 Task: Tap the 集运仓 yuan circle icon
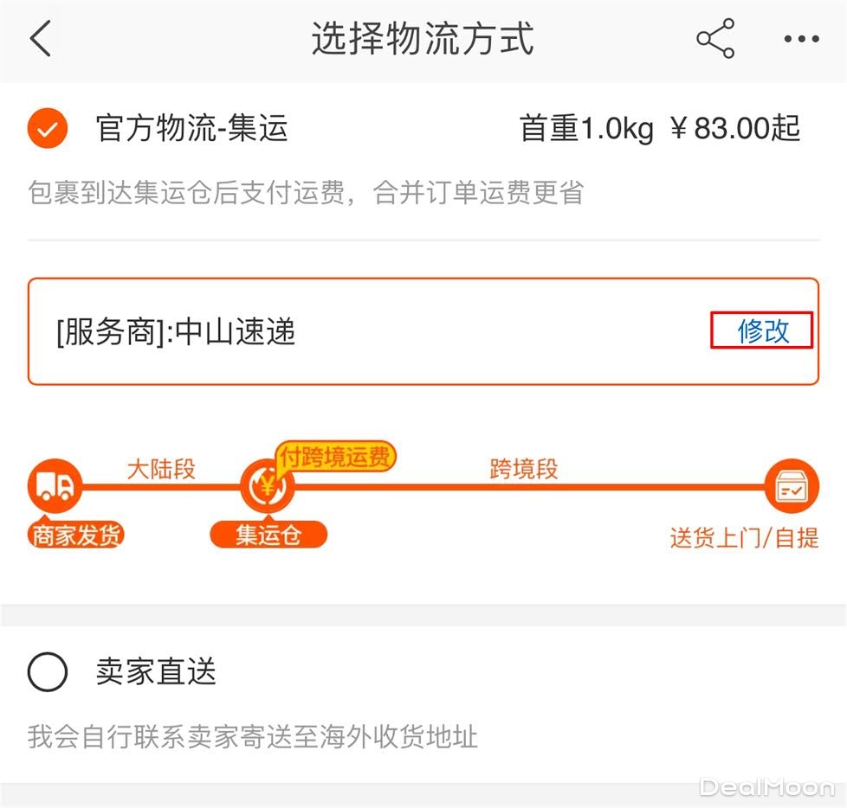tap(268, 488)
